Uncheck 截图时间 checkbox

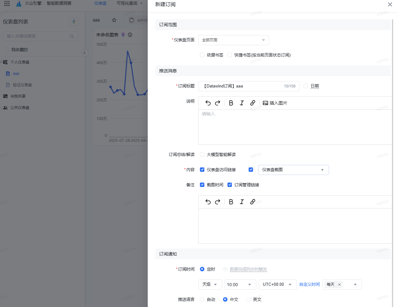(202, 185)
